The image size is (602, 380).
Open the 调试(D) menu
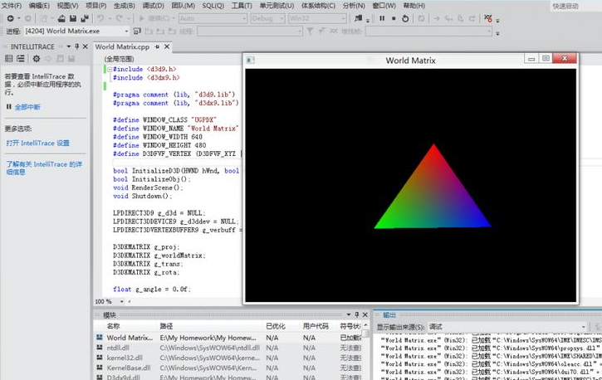point(153,6)
